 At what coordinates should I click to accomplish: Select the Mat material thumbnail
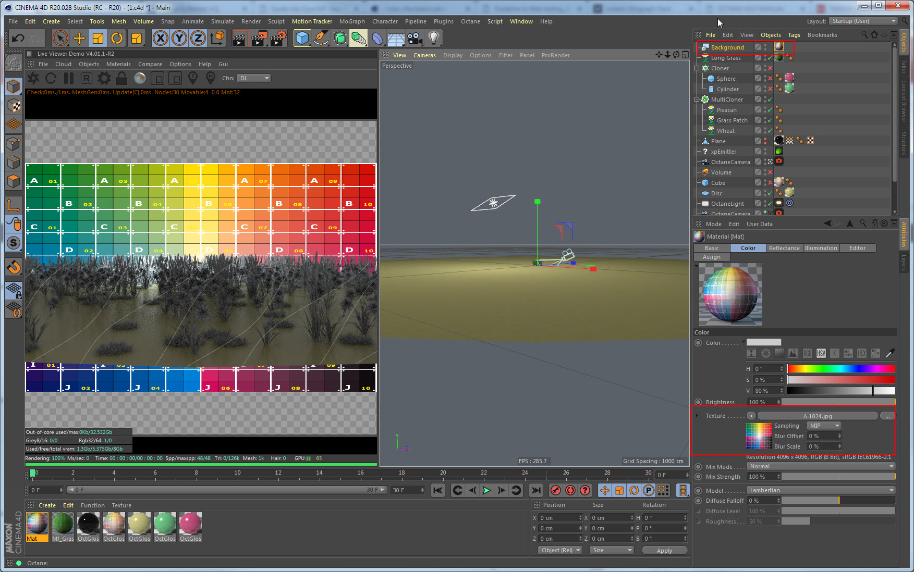pos(37,527)
